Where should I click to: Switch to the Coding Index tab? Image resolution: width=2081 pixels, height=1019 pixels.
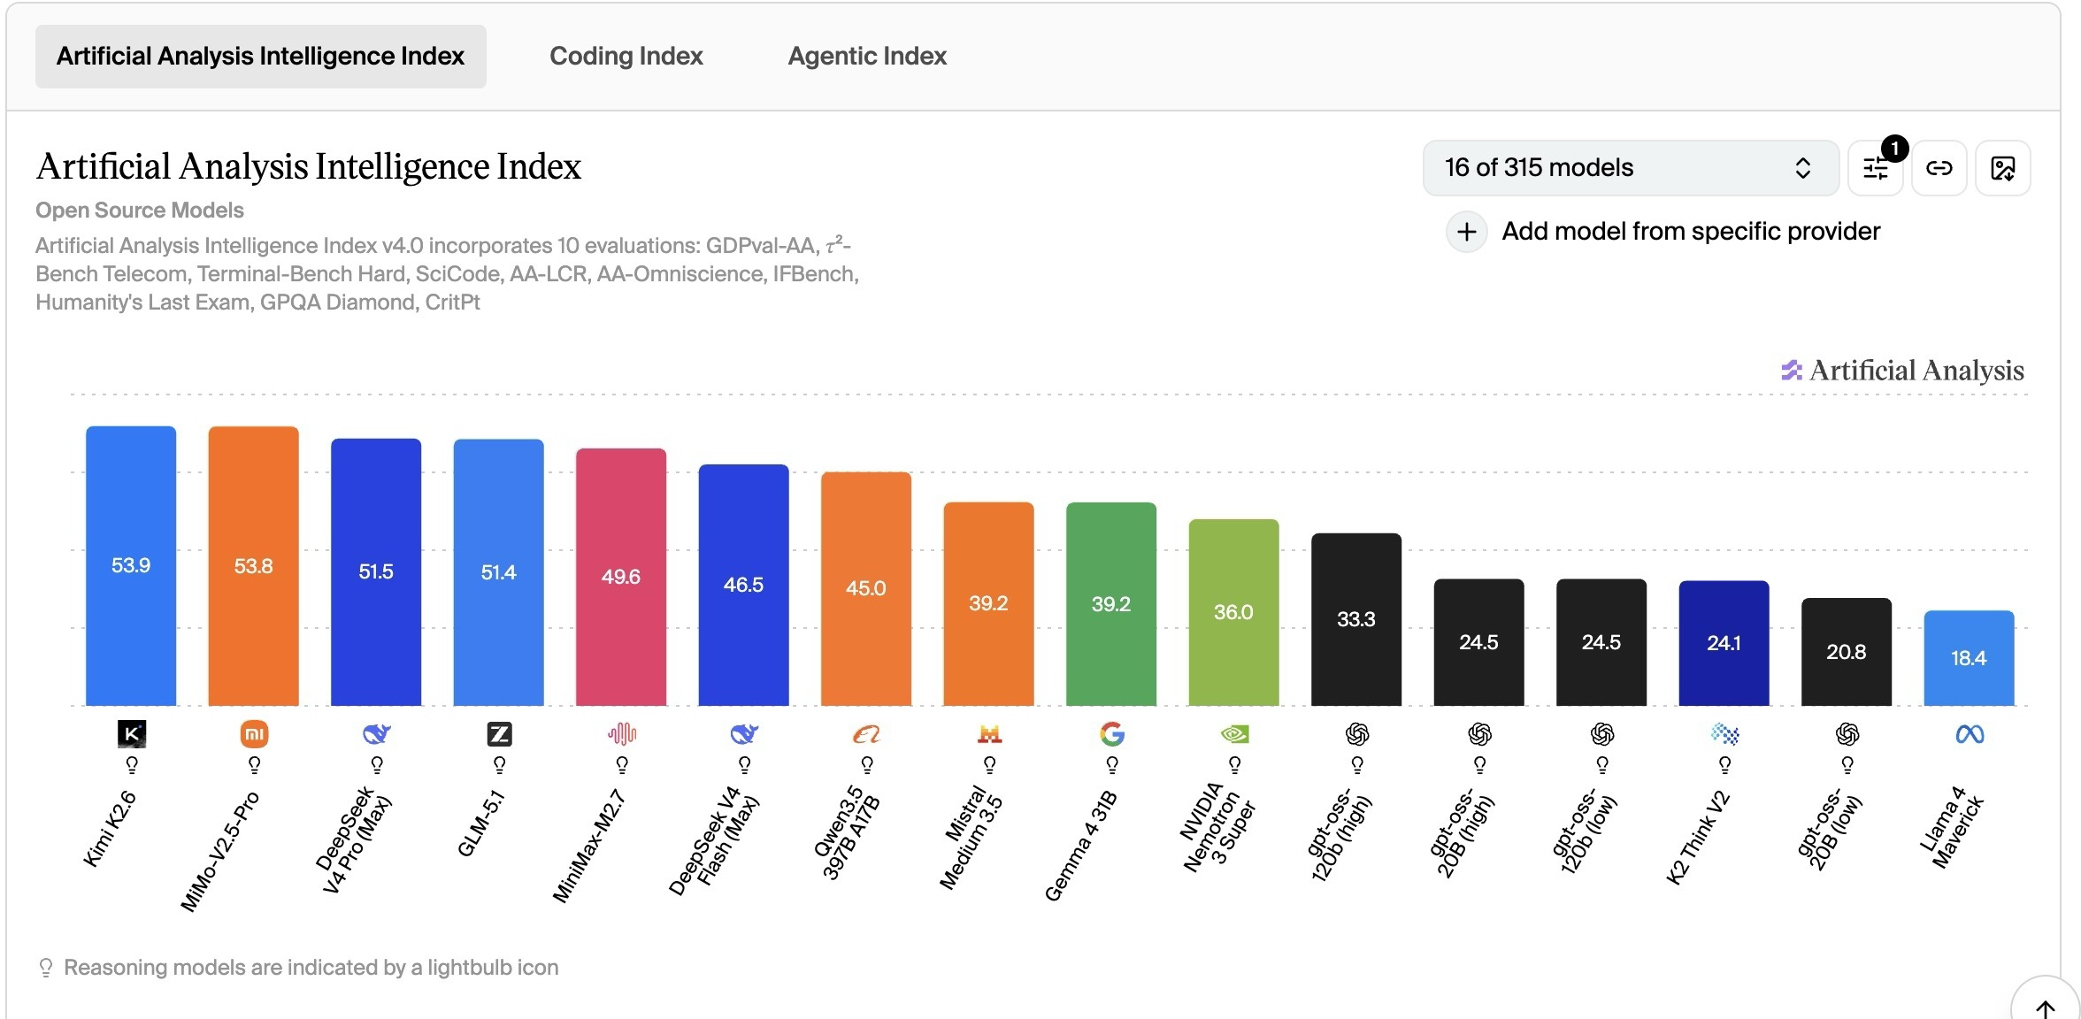tap(626, 56)
